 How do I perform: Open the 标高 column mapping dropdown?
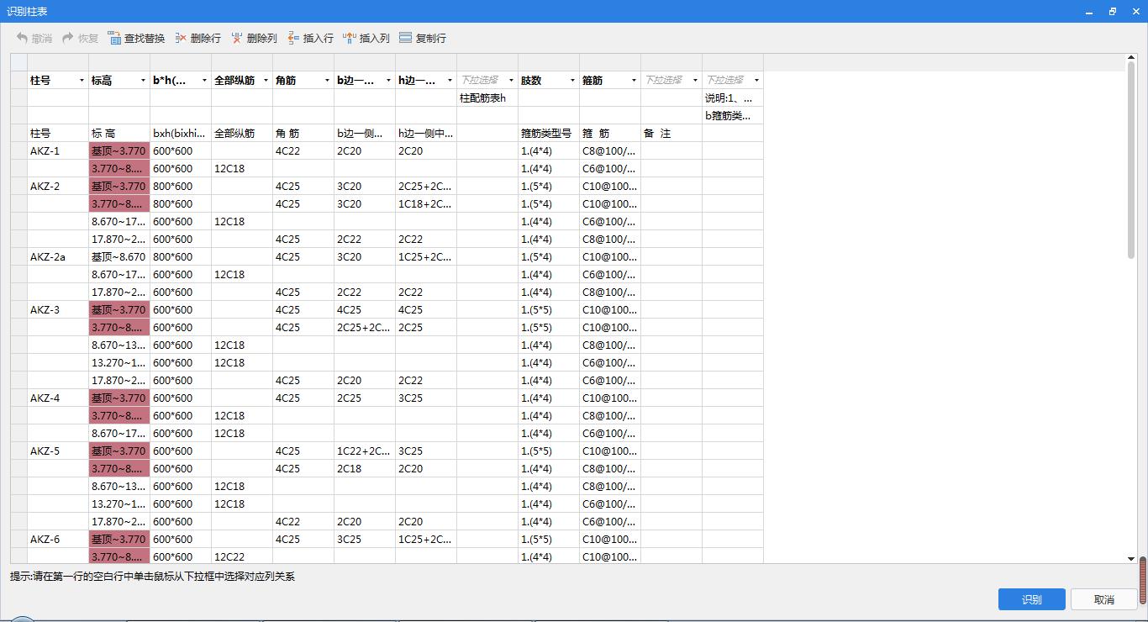pos(143,81)
